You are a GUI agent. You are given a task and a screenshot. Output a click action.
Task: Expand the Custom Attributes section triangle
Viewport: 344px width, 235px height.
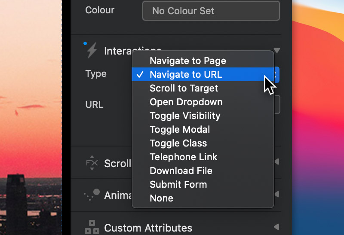coord(277,227)
